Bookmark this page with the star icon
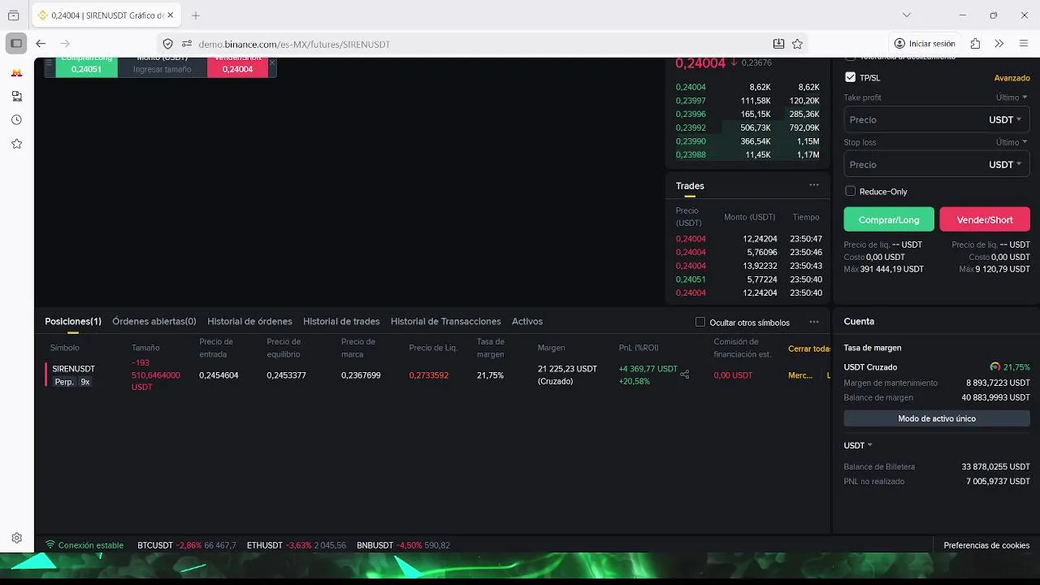1040x585 pixels. coord(797,44)
